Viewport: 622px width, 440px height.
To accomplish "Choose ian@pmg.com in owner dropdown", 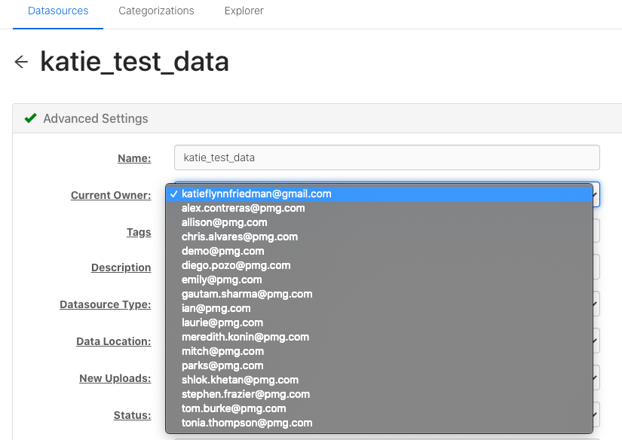I will tap(379, 308).
